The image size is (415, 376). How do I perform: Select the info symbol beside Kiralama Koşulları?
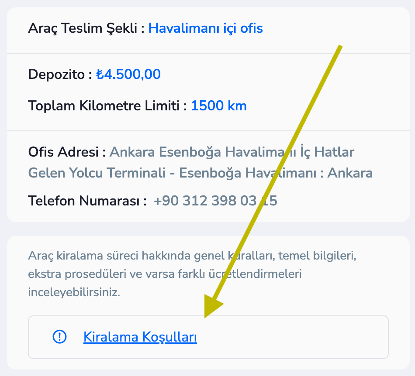(59, 337)
